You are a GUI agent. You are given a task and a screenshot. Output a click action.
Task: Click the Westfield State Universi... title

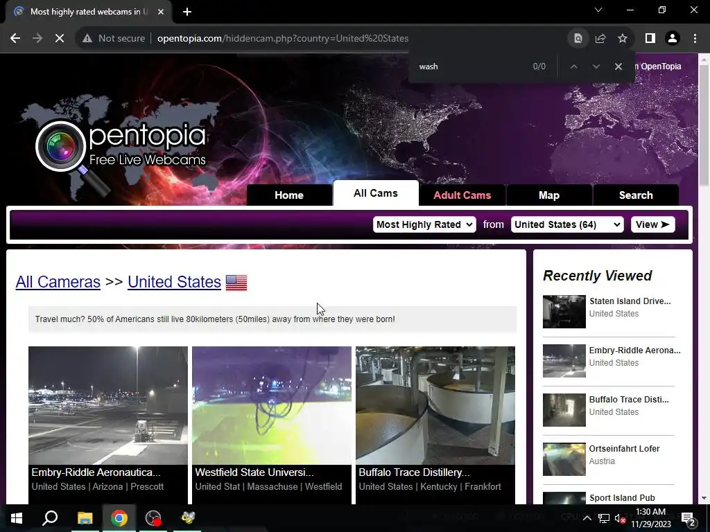tap(254, 472)
